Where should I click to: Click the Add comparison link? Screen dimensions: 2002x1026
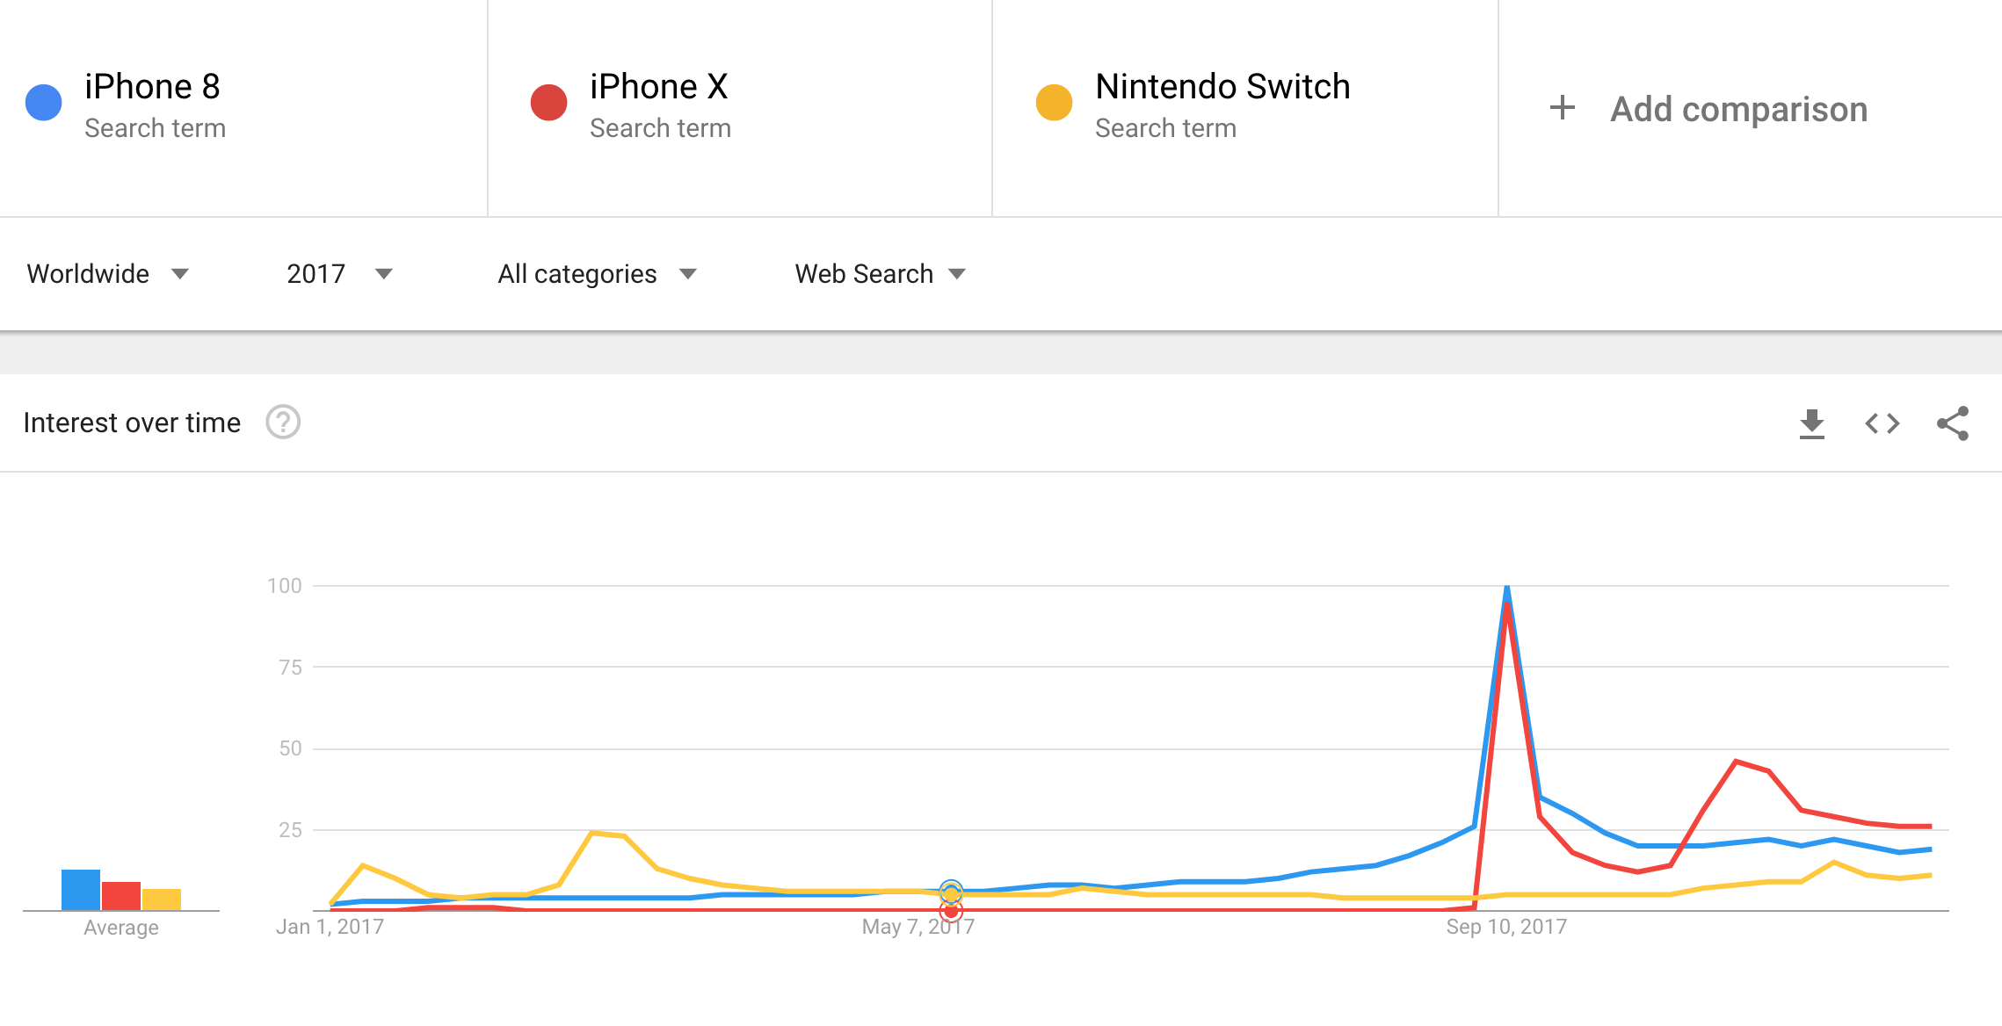click(1739, 108)
